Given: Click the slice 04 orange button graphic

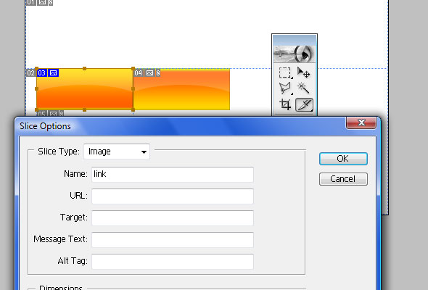Looking at the screenshot, I should click(x=181, y=89).
